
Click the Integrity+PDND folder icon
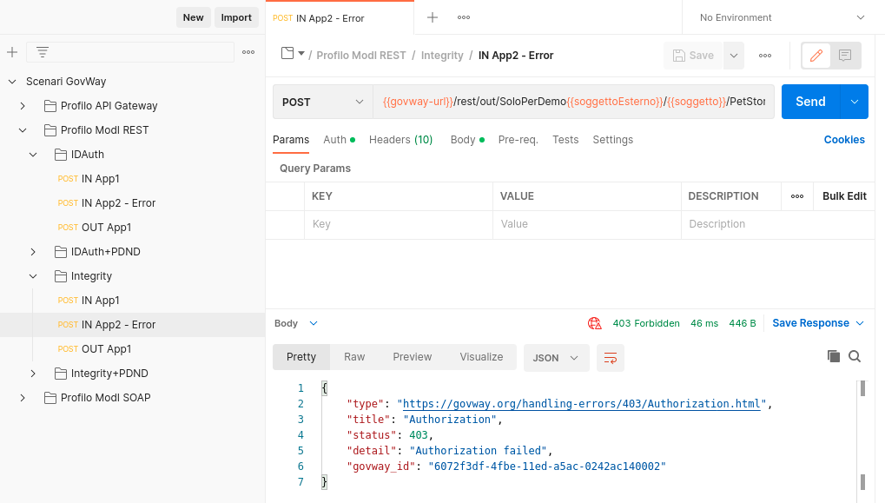click(x=61, y=374)
